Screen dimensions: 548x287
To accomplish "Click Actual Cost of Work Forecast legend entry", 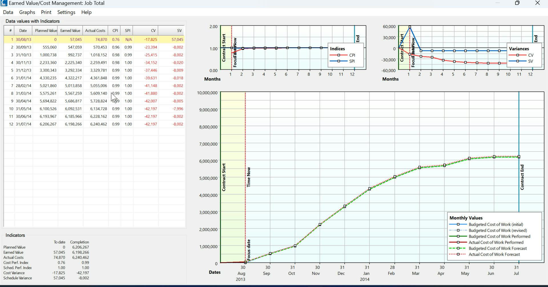I will coord(485,255).
